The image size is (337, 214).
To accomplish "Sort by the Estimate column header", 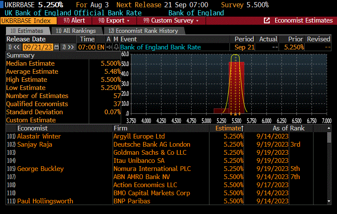I will 230,128.
